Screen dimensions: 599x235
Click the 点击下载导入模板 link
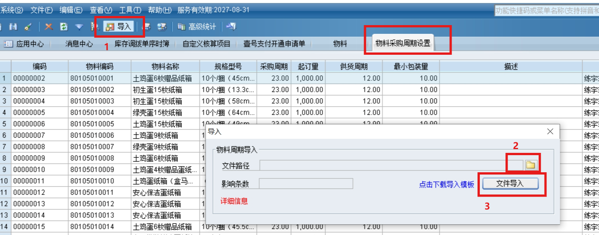pos(446,184)
